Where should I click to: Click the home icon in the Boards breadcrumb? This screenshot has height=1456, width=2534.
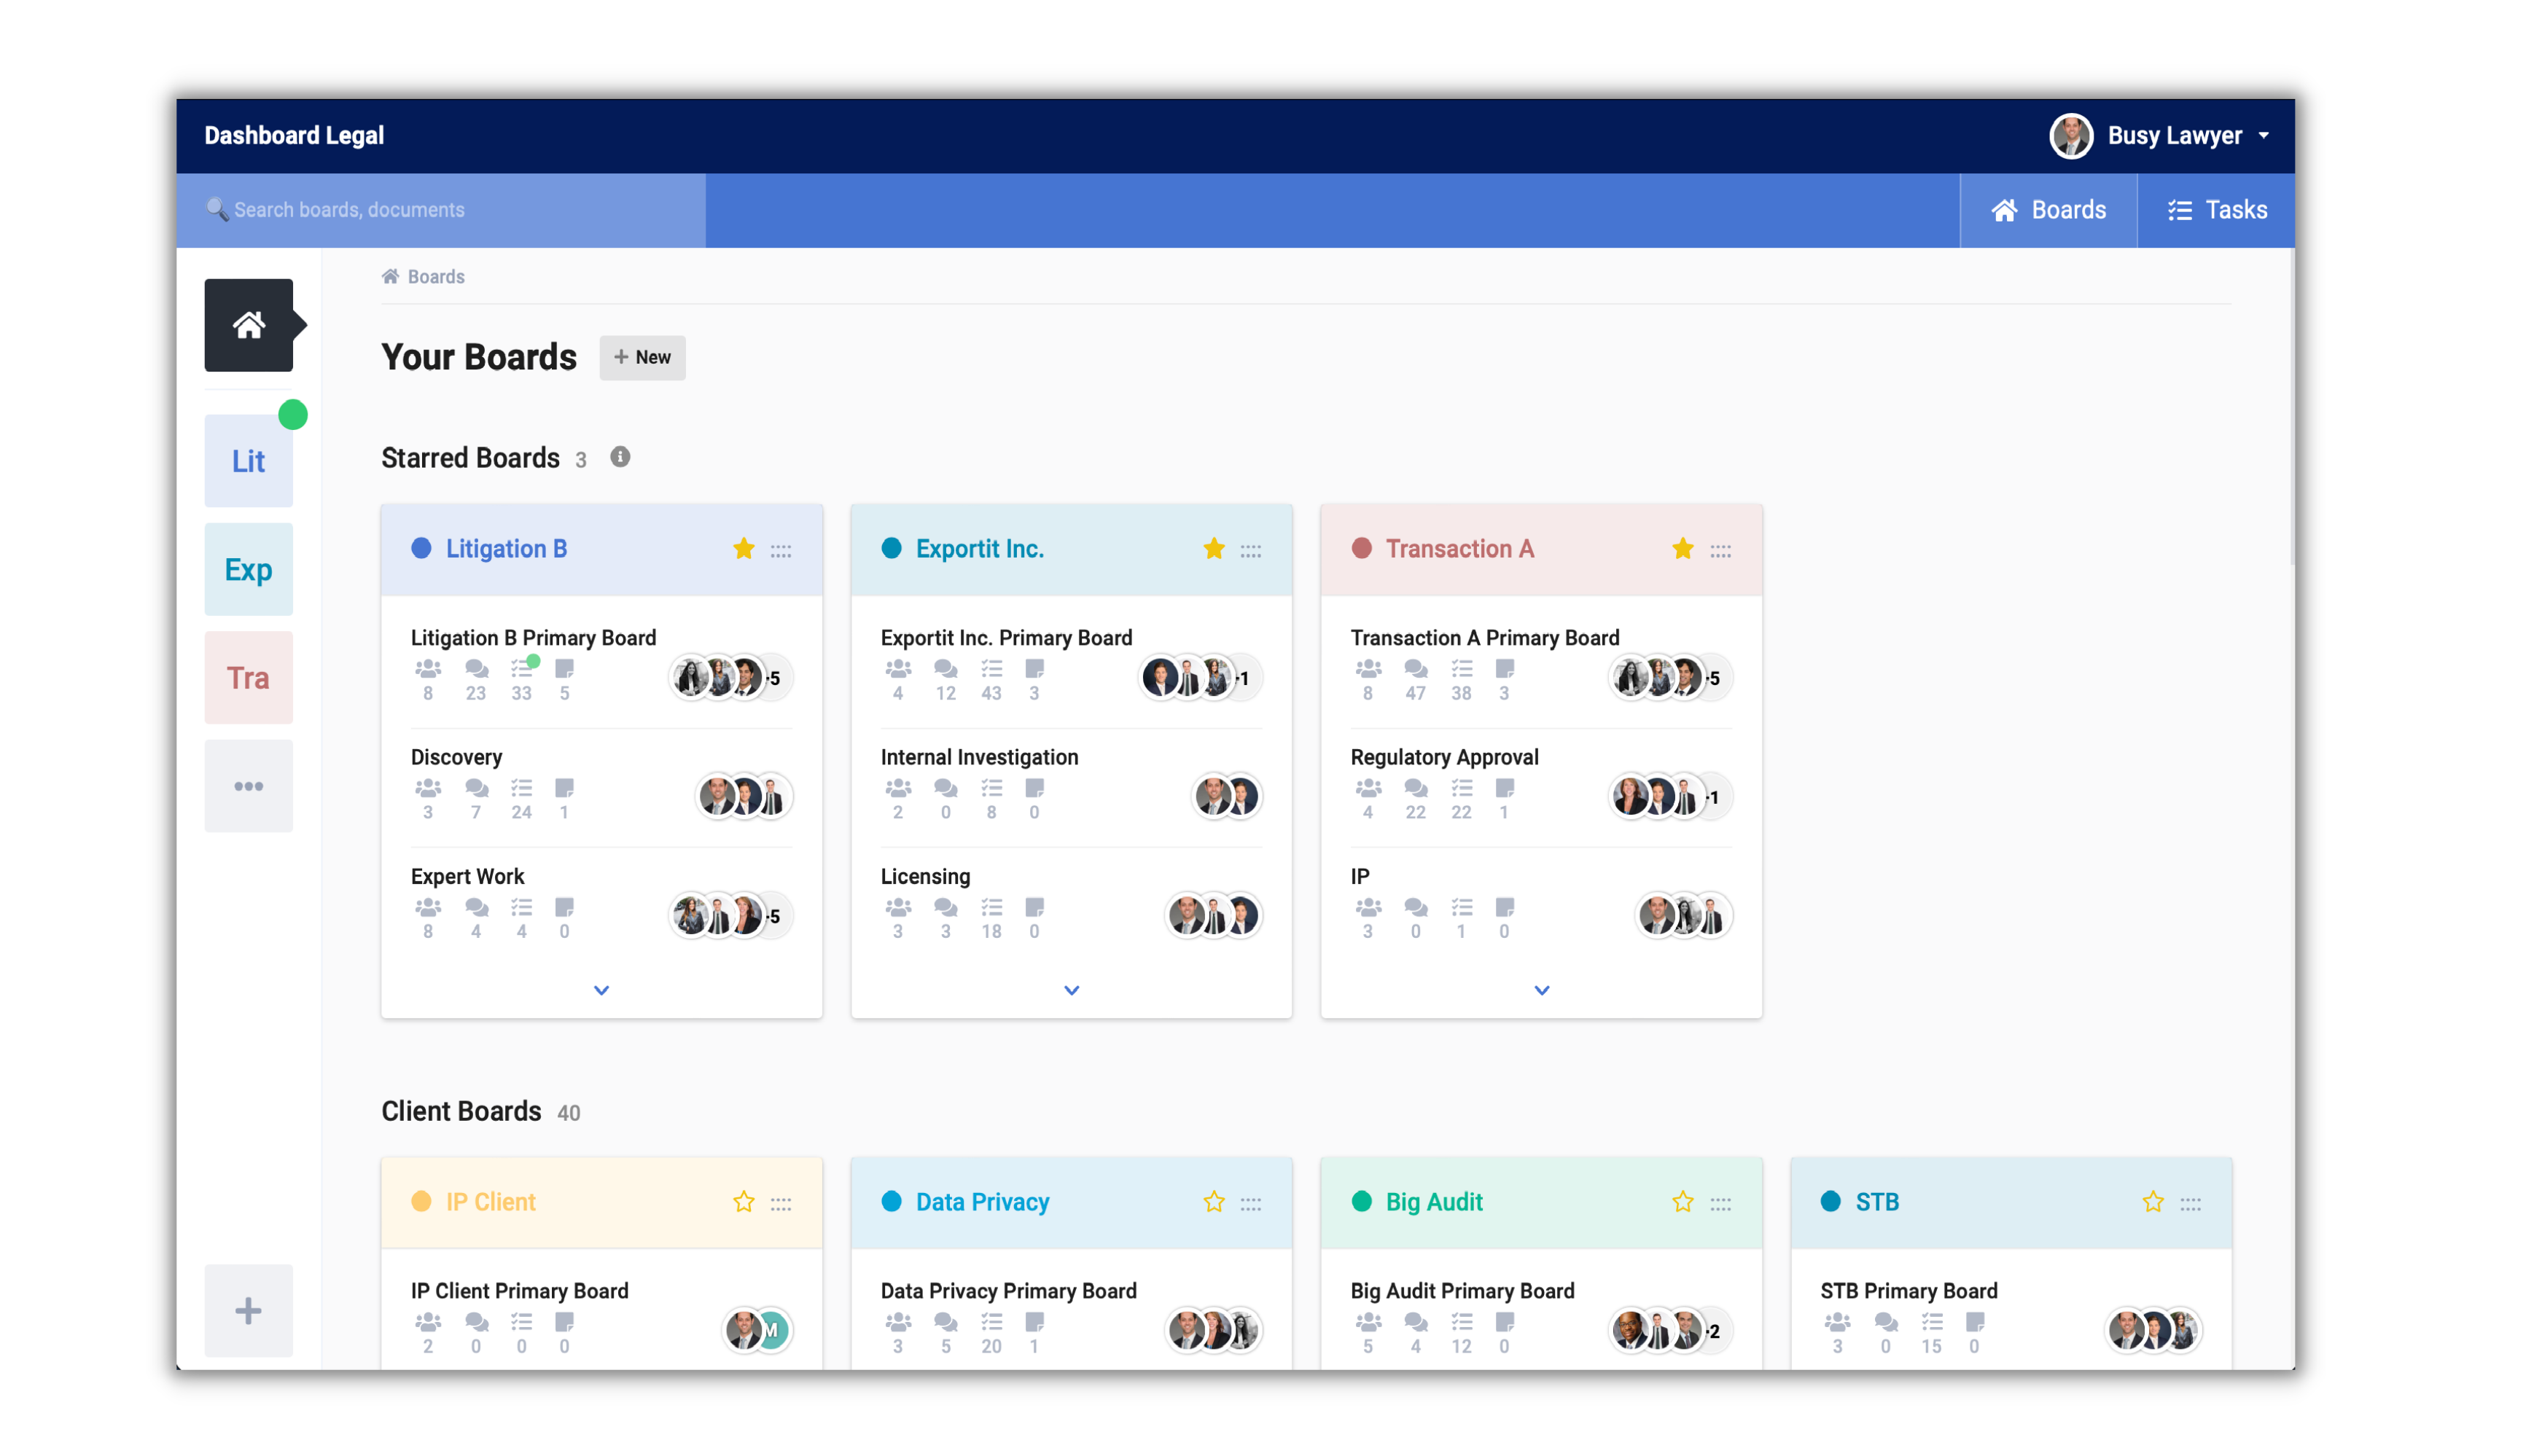click(x=390, y=276)
